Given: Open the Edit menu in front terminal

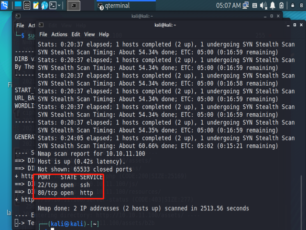Looking at the screenshot, I should click(x=76, y=34).
